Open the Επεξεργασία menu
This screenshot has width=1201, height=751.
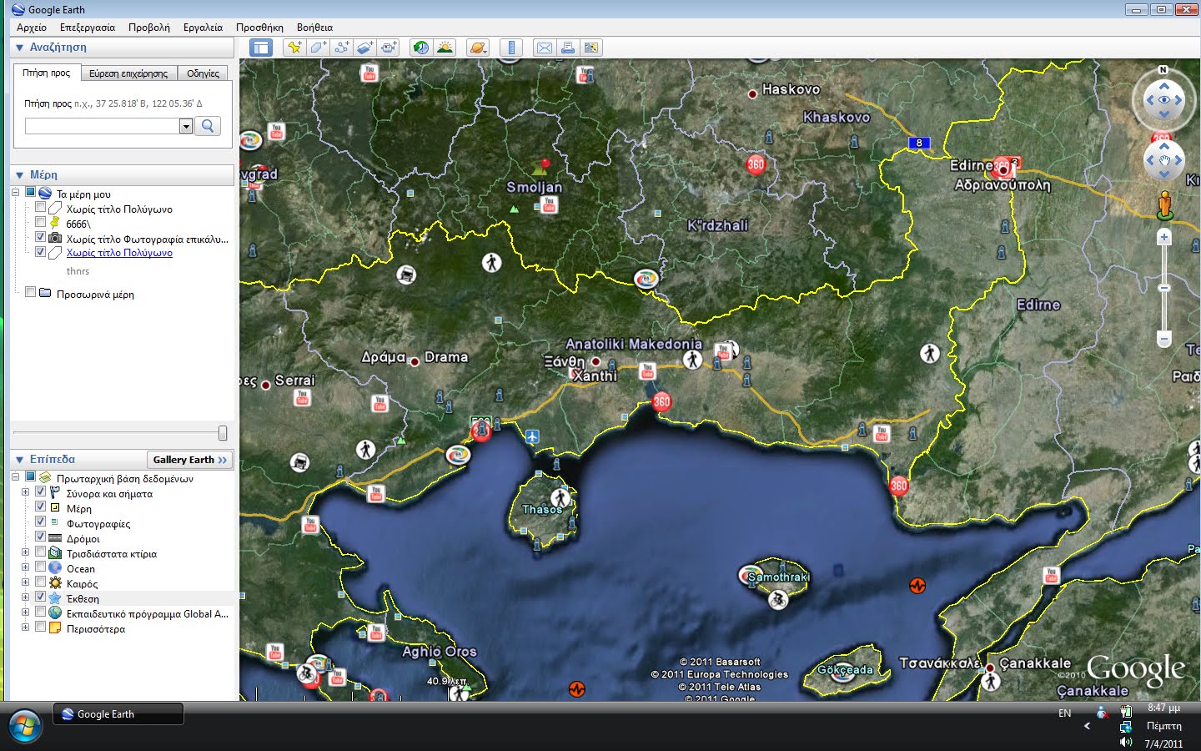click(x=88, y=28)
